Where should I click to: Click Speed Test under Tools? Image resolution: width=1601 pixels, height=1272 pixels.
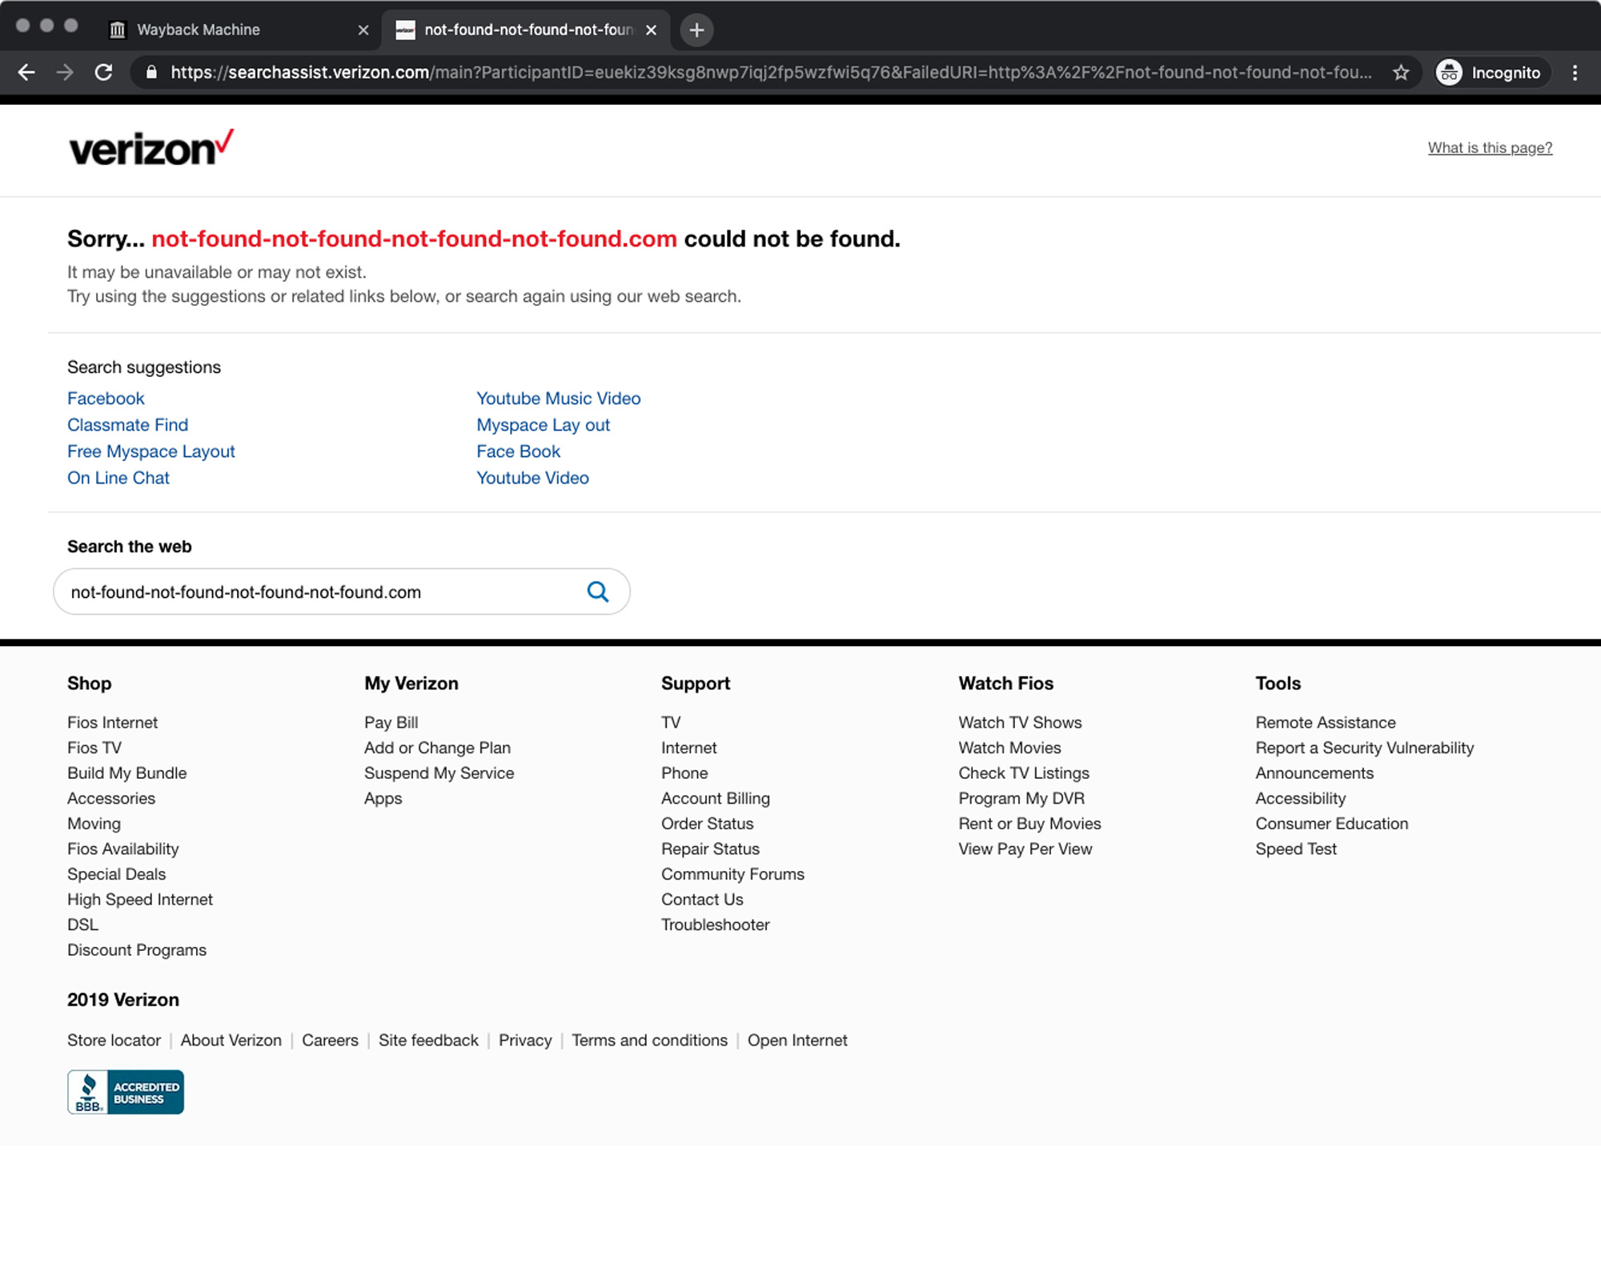tap(1295, 849)
